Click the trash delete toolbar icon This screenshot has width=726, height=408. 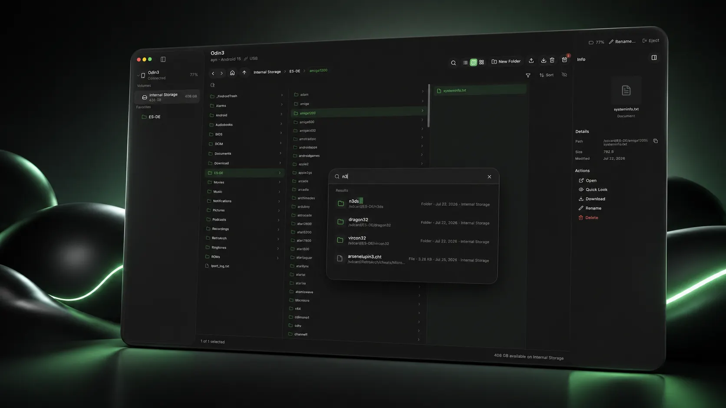pyautogui.click(x=552, y=60)
